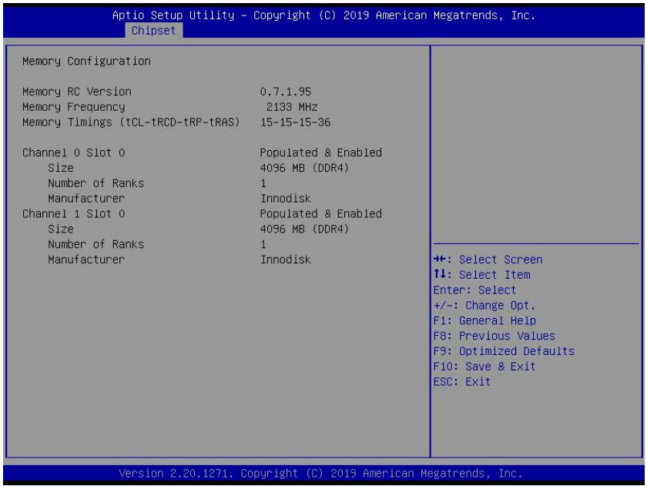This screenshot has width=647, height=486.
Task: Click the F8: Previous Values hint
Action: coord(494,336)
